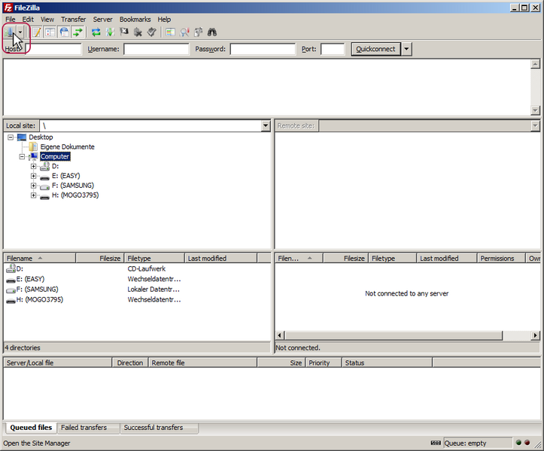Open the Site Manager dropdown arrow
Screen dimensions: 544x451
[20, 32]
